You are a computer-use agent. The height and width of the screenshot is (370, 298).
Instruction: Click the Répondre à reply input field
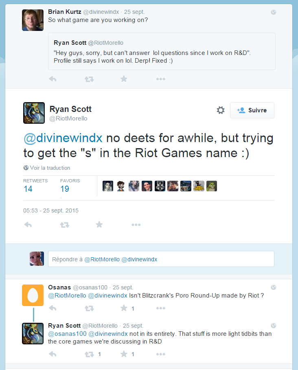pyautogui.click(x=161, y=259)
